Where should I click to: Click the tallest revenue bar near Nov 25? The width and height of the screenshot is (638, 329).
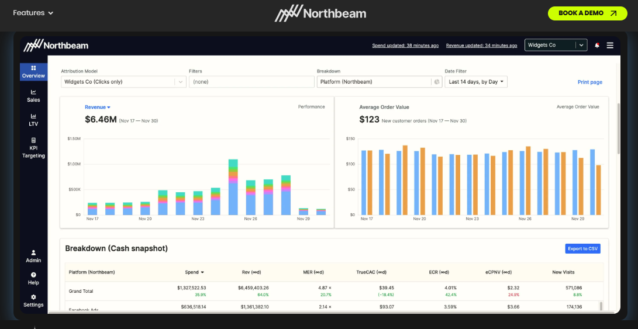233,187
